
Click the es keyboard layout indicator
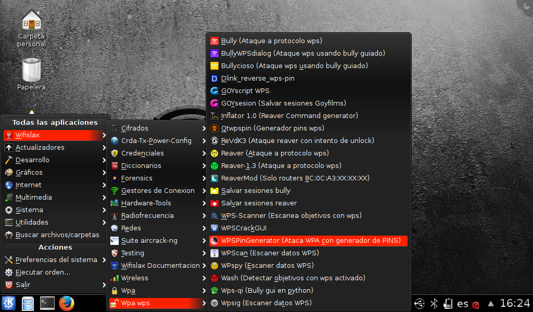coord(463,304)
